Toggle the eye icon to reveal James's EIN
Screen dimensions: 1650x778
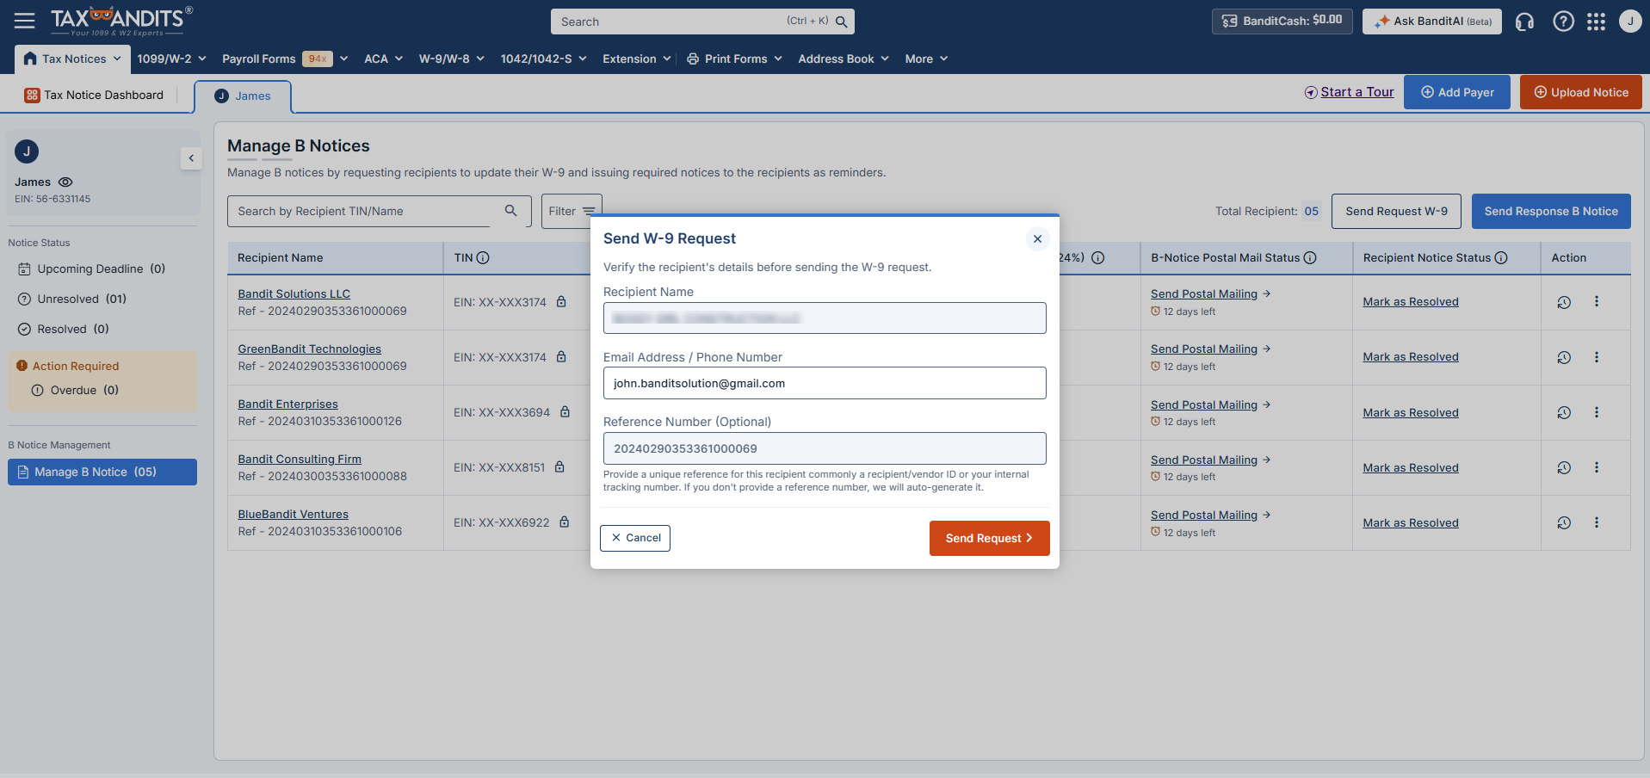pyautogui.click(x=66, y=182)
